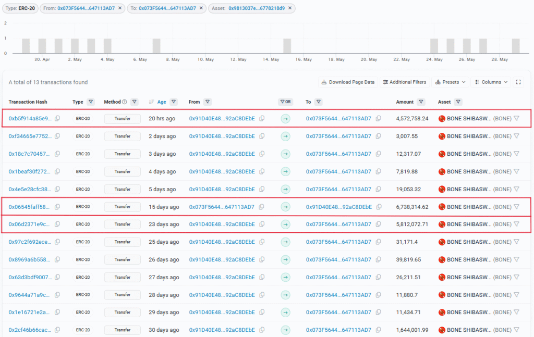Open To address in 15 days ago row
Image resolution: width=534 pixels, height=337 pixels.
click(x=339, y=207)
